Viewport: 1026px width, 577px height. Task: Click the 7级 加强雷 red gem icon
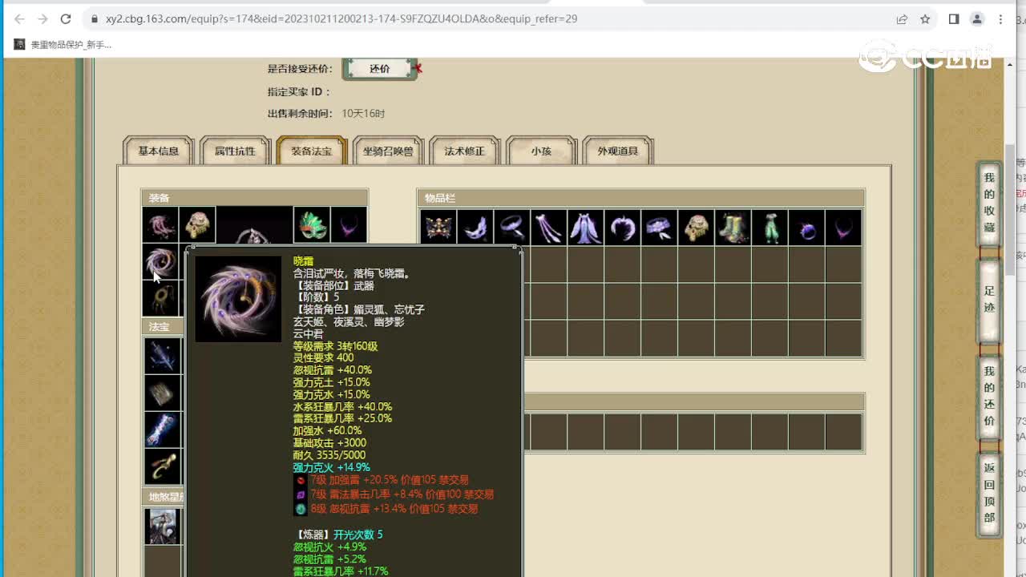301,480
